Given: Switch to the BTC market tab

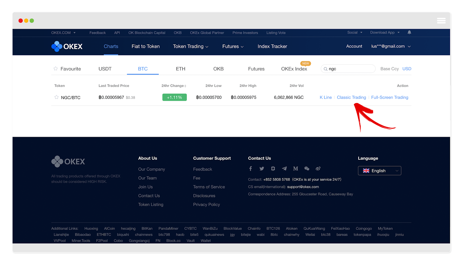Looking at the screenshot, I should pyautogui.click(x=143, y=69).
